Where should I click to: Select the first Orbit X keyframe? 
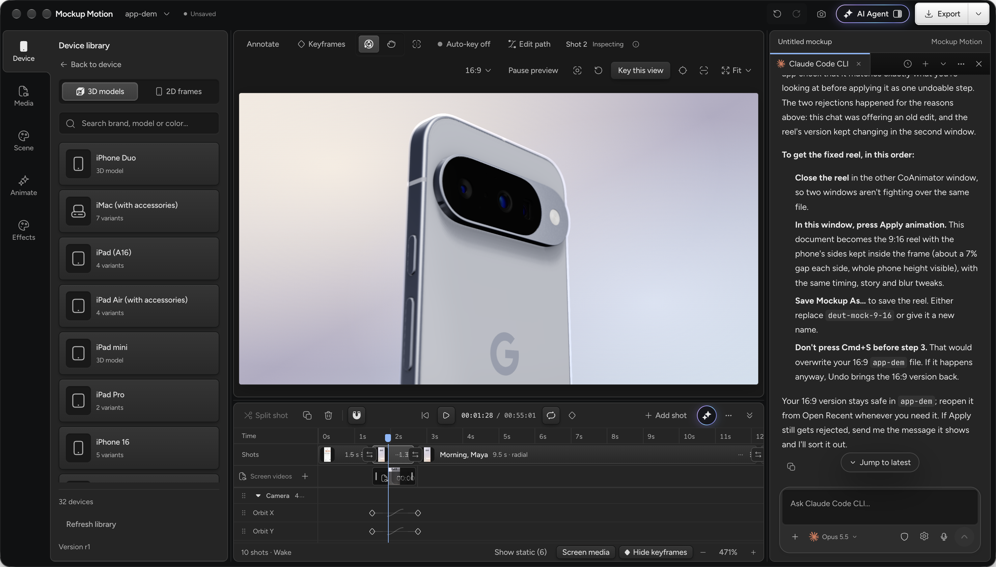pyautogui.click(x=372, y=513)
